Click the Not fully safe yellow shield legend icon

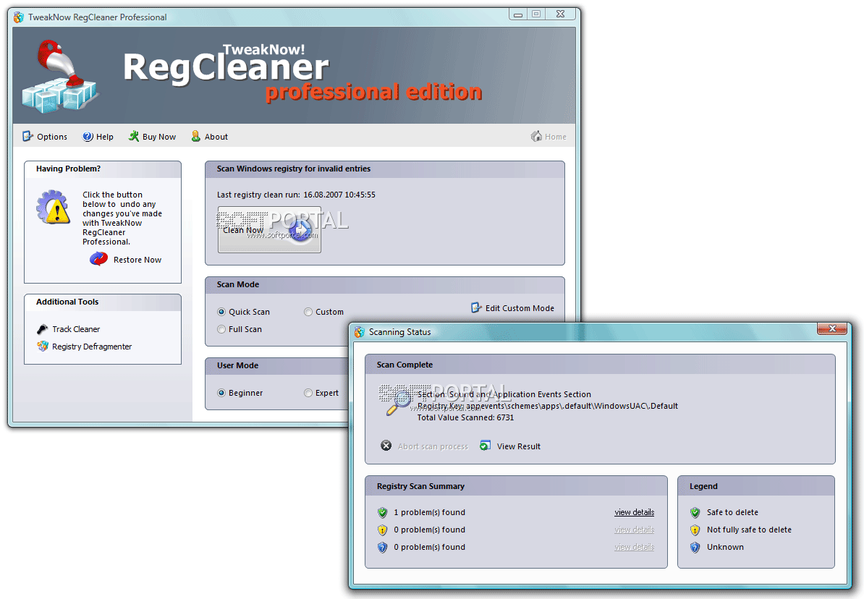point(695,530)
